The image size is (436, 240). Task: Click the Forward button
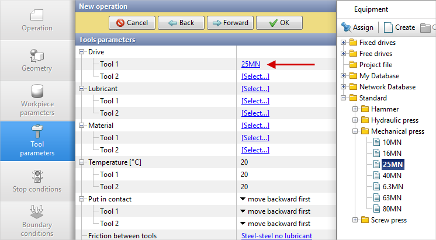pyautogui.click(x=230, y=23)
